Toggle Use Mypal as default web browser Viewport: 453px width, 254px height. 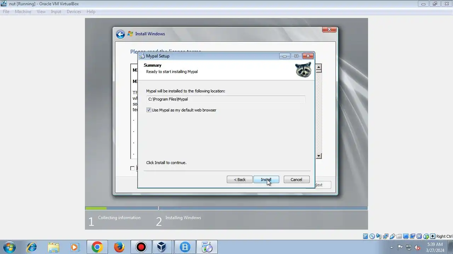point(149,110)
